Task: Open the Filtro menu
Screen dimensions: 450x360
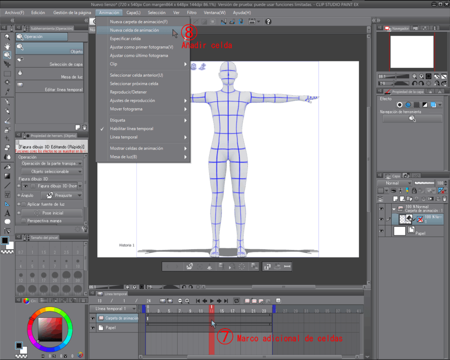Action: coord(192,13)
